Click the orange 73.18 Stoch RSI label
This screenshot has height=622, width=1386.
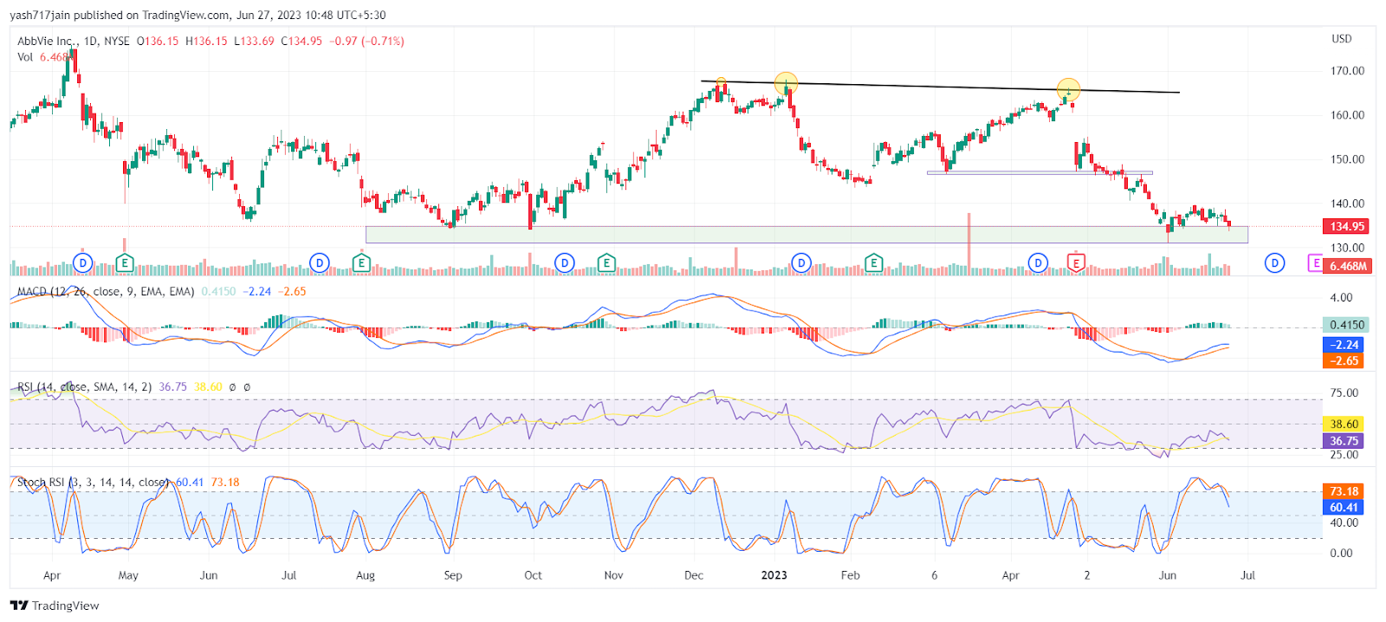[x=1344, y=491]
